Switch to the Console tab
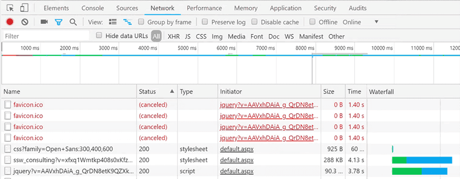Image resolution: width=460 pixels, height=179 pixels. click(x=92, y=8)
